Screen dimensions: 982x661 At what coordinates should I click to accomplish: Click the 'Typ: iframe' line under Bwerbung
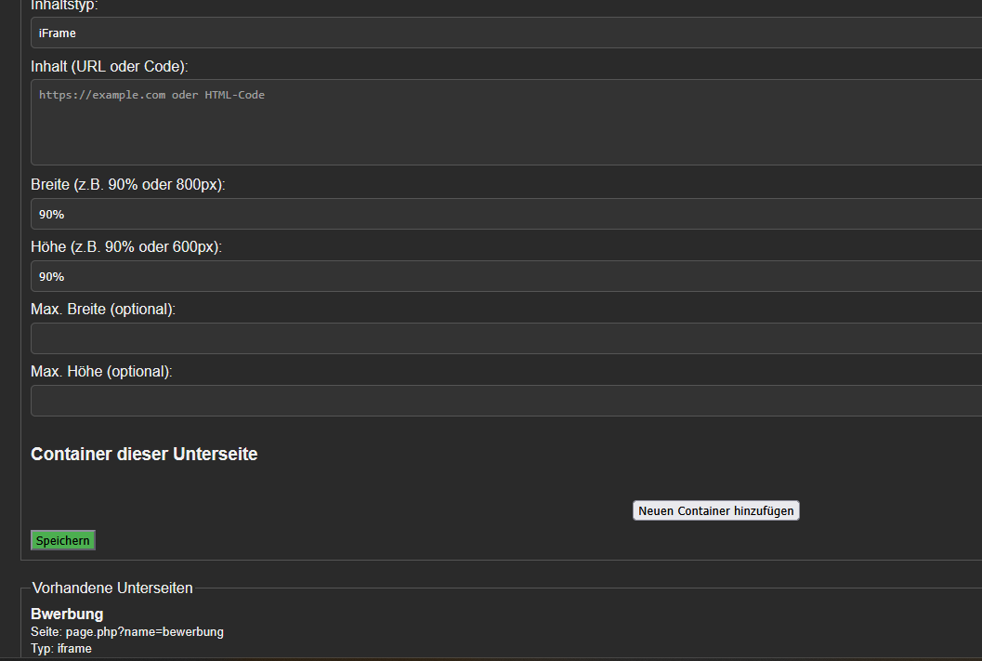pos(61,648)
